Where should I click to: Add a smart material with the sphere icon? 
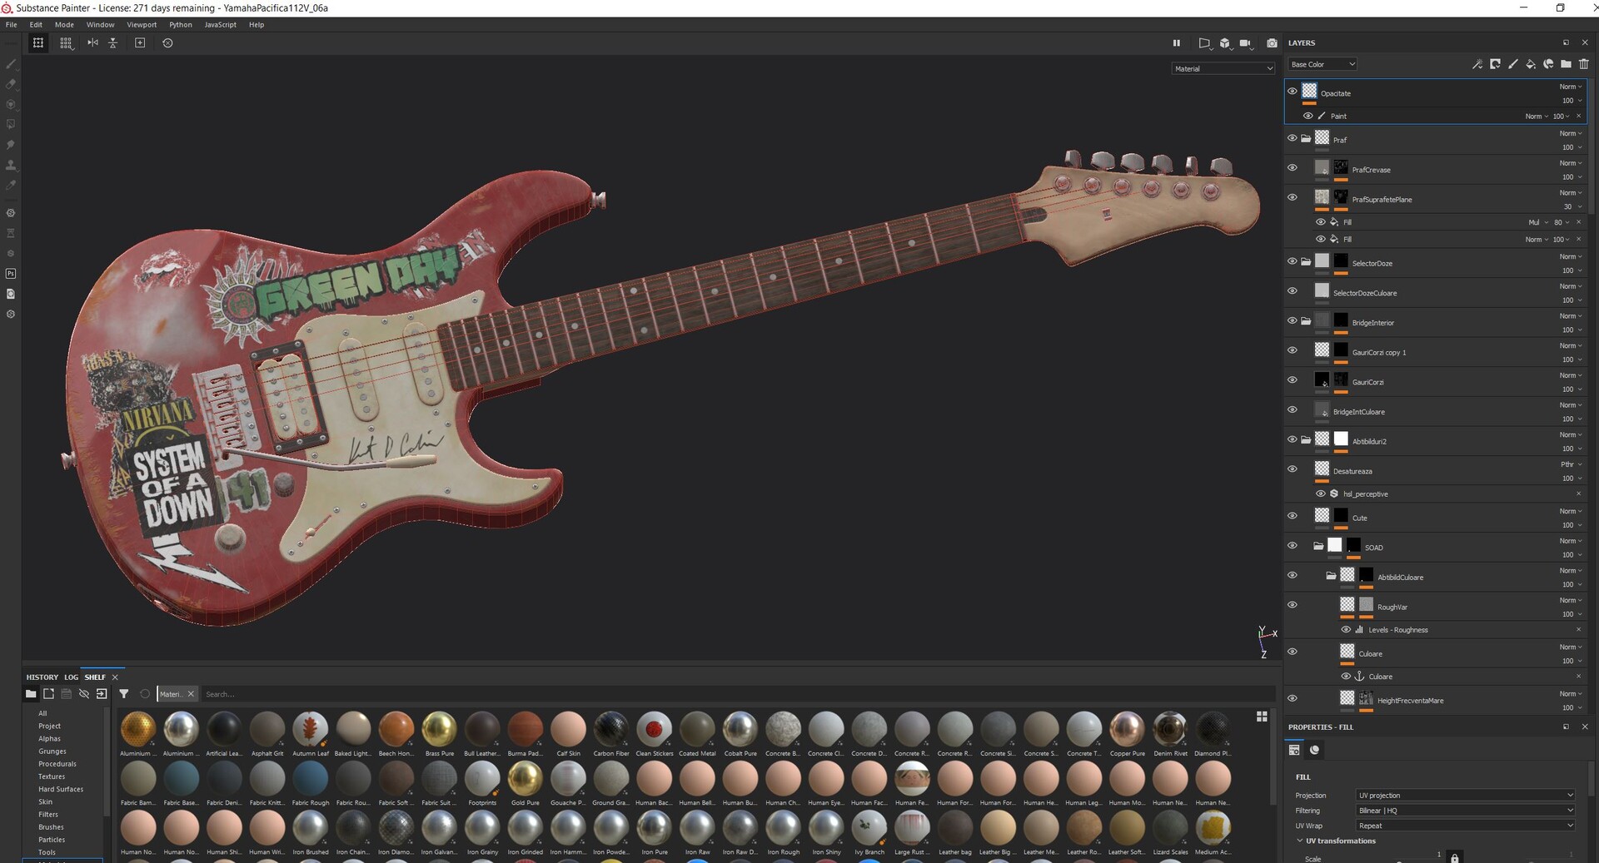coord(1548,64)
